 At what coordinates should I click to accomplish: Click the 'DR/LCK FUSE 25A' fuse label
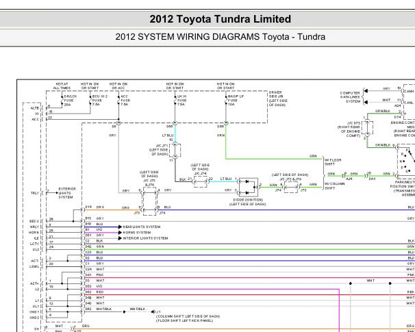69,101
